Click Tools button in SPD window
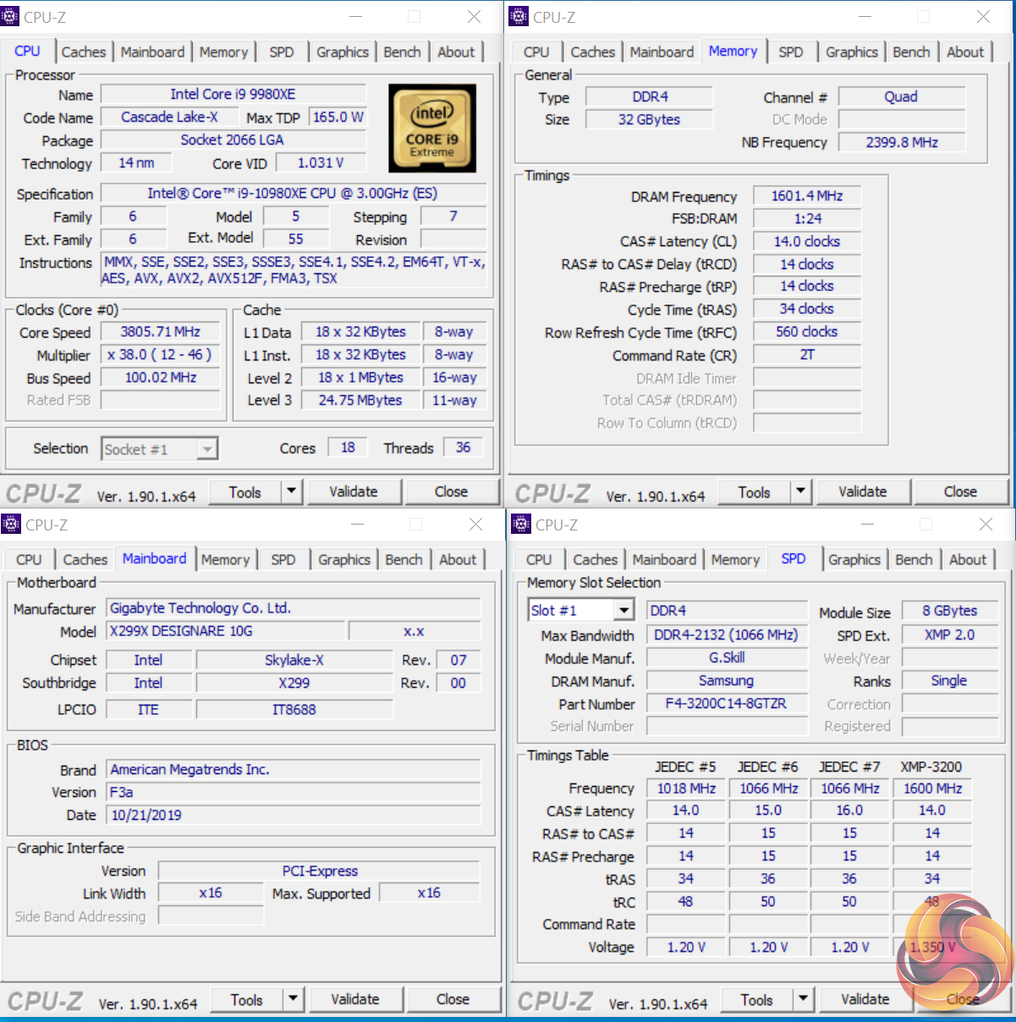 click(x=756, y=999)
